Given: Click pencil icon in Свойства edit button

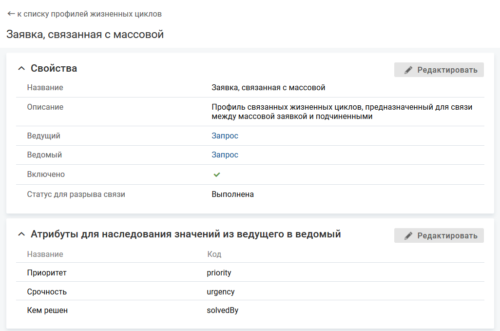Looking at the screenshot, I should [x=408, y=70].
